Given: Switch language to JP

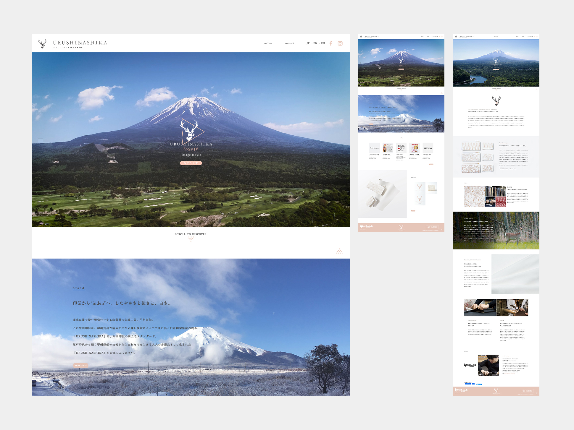Looking at the screenshot, I should [x=308, y=43].
